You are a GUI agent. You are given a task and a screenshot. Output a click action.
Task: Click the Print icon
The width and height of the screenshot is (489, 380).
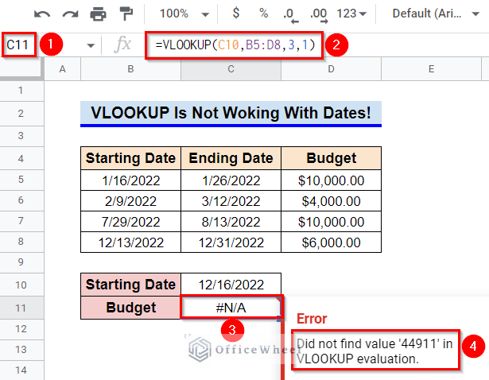tap(99, 14)
